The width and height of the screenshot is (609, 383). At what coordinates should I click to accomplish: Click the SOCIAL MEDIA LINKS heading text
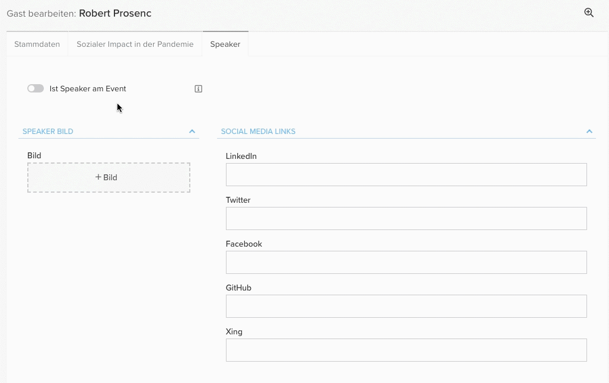tap(258, 132)
